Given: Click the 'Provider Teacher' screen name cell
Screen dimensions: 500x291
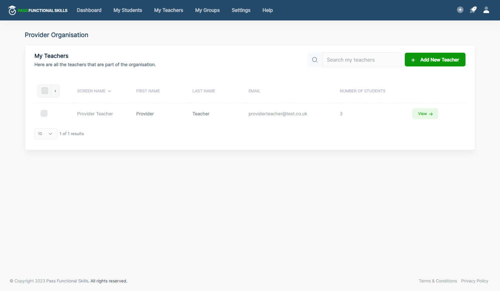Looking at the screenshot, I should pos(95,114).
